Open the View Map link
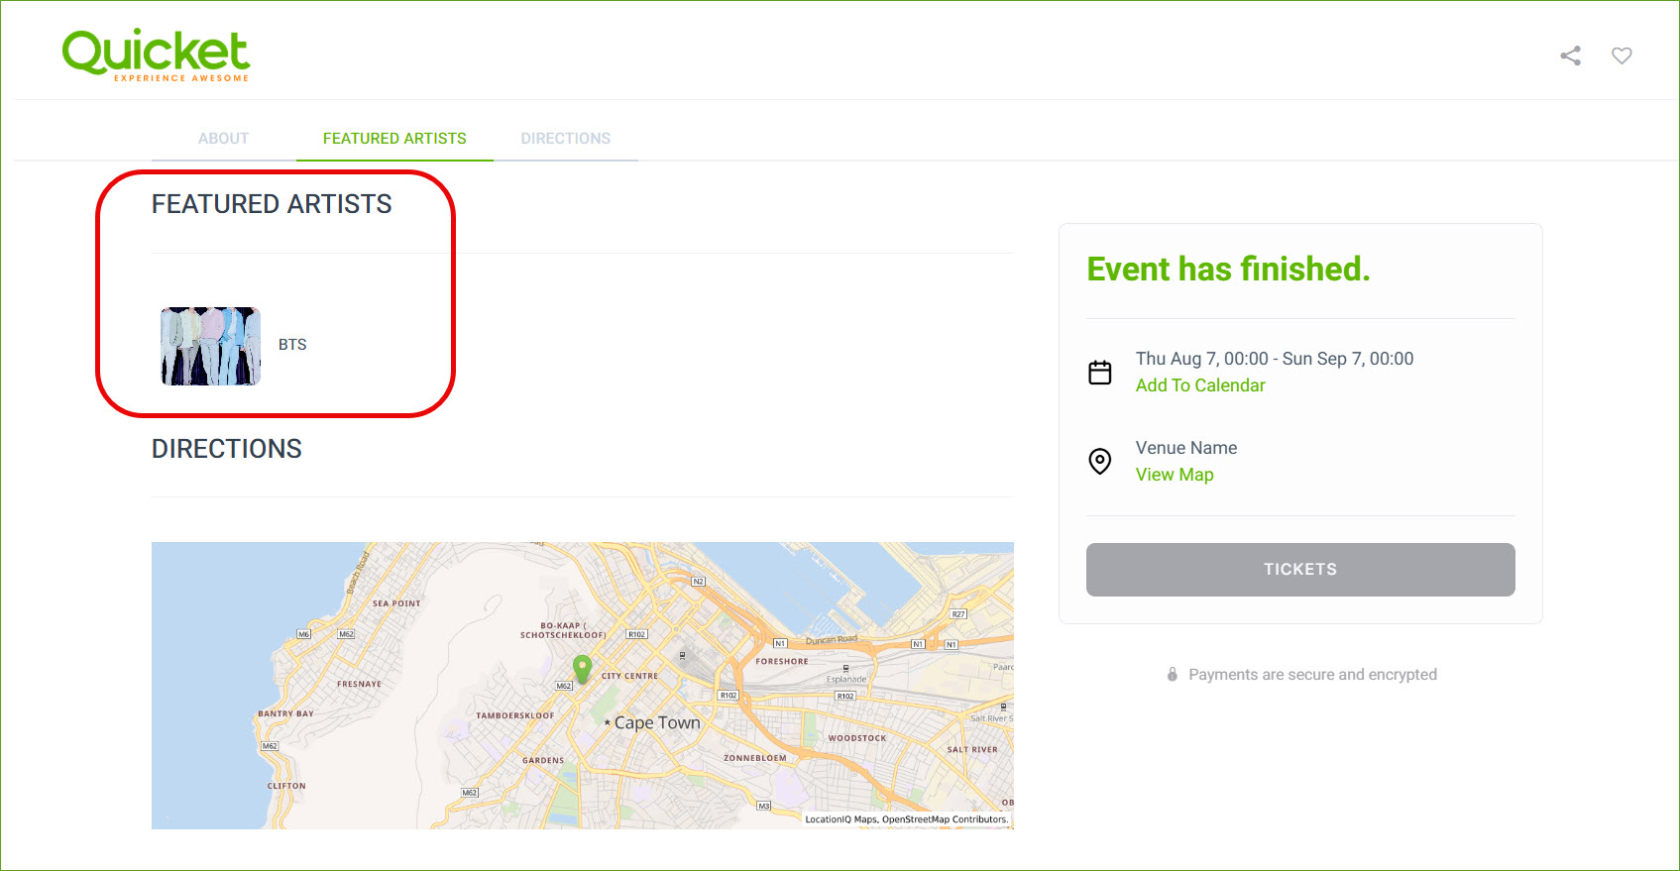Viewport: 1680px width, 871px height. (x=1175, y=475)
